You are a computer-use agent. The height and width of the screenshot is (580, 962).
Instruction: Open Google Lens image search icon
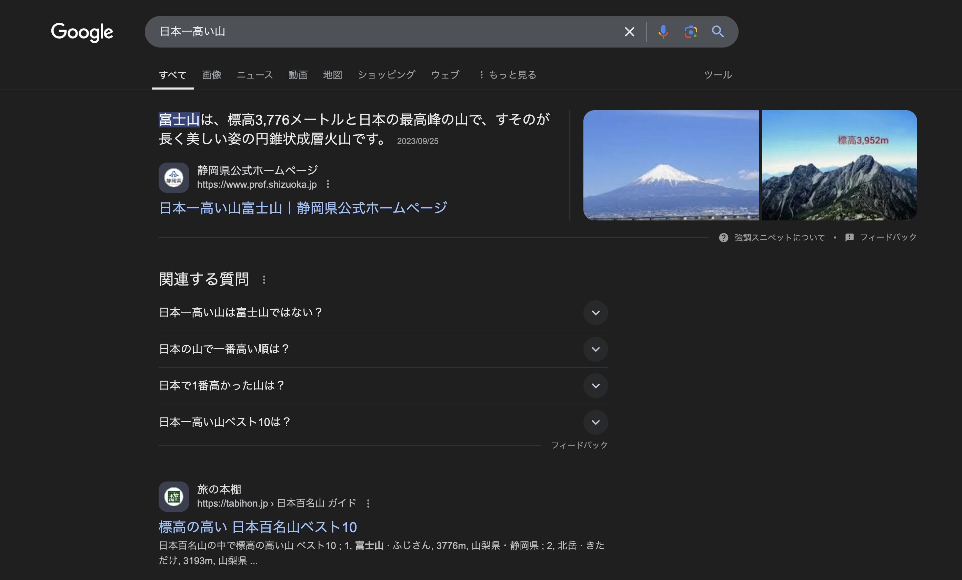point(690,32)
